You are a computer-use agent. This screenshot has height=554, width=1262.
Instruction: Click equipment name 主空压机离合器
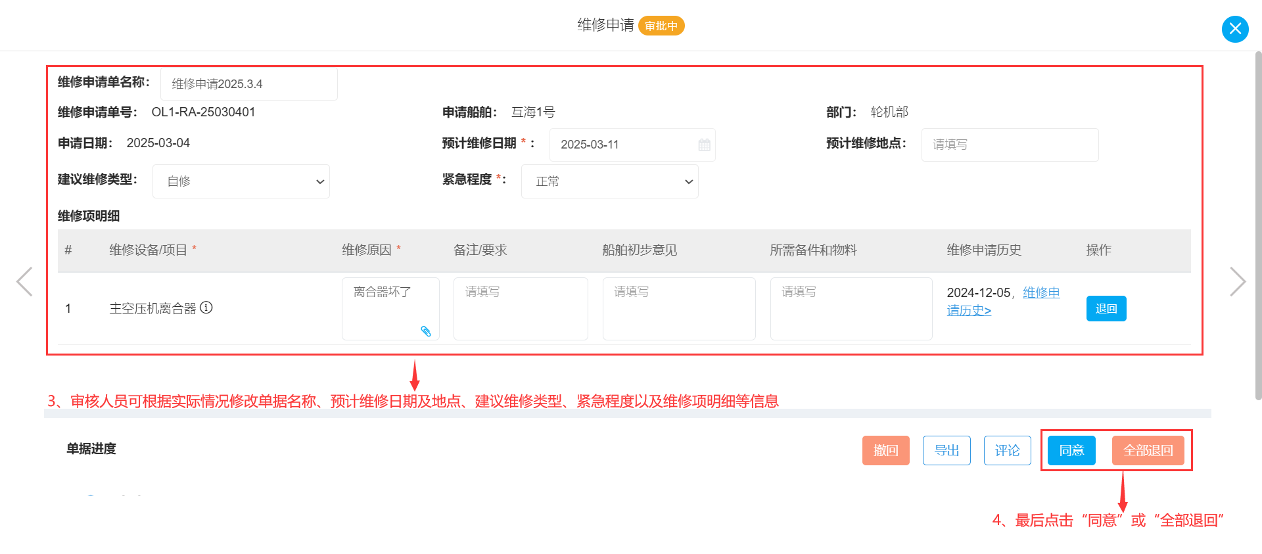coord(152,308)
